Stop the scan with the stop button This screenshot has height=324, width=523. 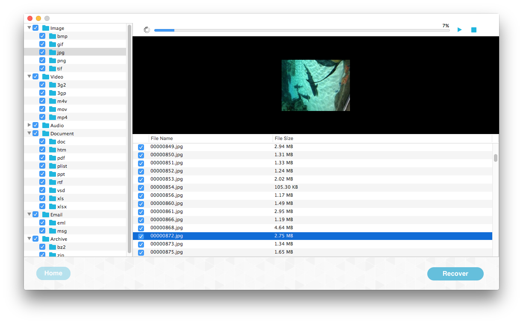tap(474, 30)
